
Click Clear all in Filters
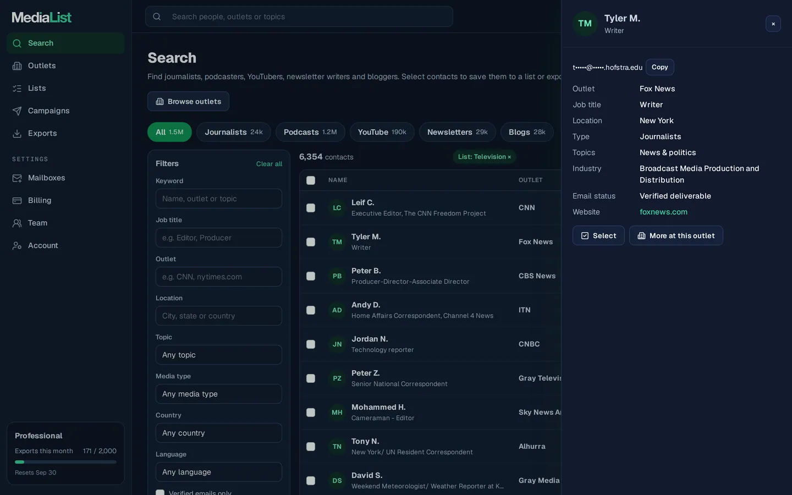click(269, 164)
